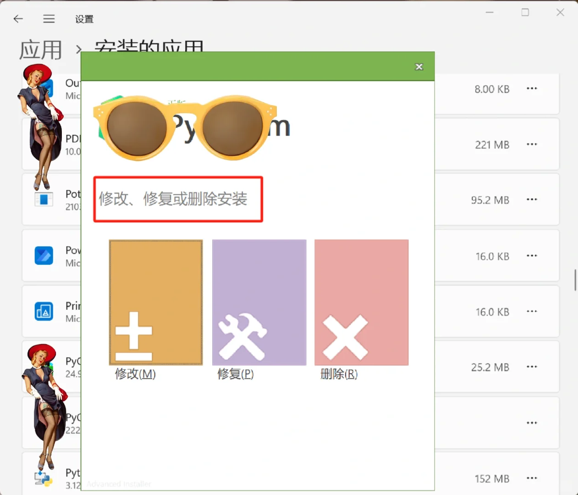Click the 设置 label in the title bar
The image size is (578, 495).
[84, 19]
